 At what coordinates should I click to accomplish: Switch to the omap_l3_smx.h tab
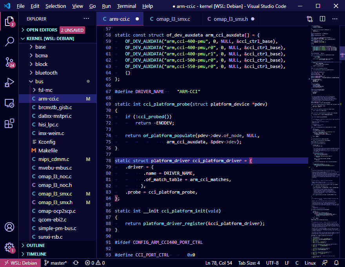pos(231,18)
